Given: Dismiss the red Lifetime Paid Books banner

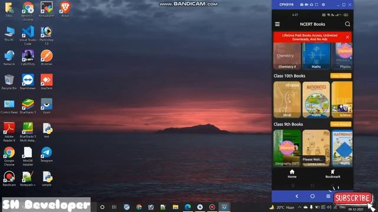Looking at the screenshot, I should (347, 37).
